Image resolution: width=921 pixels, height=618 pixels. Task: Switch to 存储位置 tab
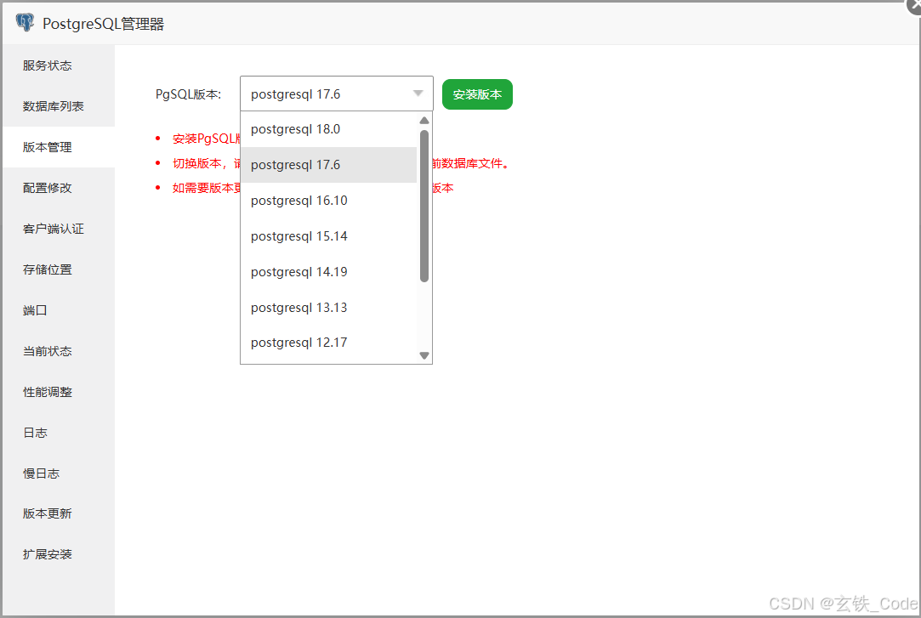(x=58, y=269)
